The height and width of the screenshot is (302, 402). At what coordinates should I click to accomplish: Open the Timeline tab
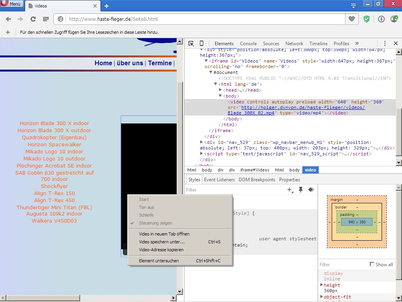tap(318, 44)
